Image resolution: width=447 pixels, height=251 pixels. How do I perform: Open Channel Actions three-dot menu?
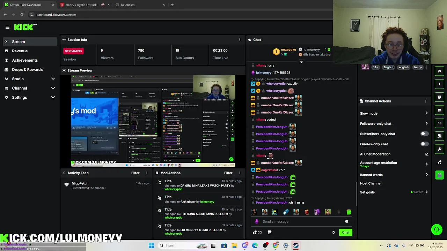pyautogui.click(x=425, y=101)
